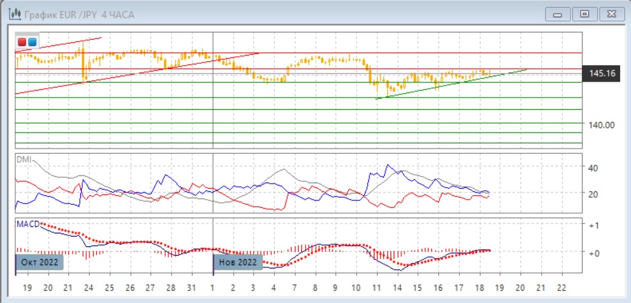Click the +1 level on MACD scale
Screen dimensions: 631x303
(x=593, y=226)
